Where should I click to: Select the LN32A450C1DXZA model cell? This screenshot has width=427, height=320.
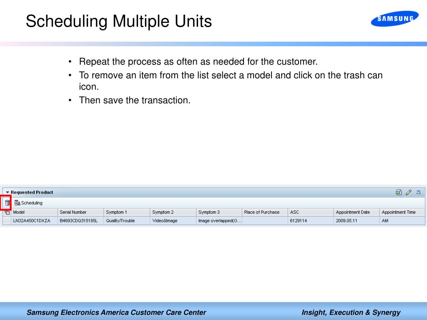34,221
